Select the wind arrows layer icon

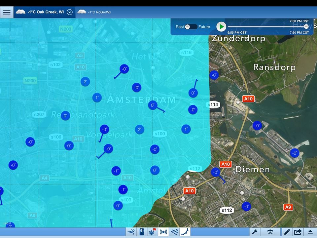(x=174, y=232)
